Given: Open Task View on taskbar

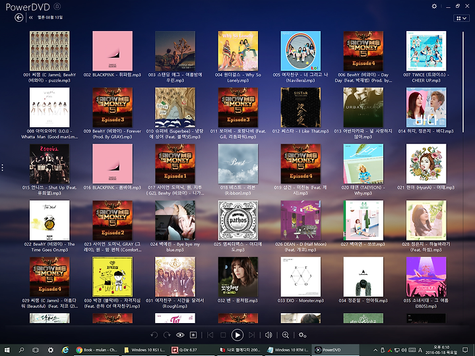Looking at the screenshot, I should tap(36, 350).
